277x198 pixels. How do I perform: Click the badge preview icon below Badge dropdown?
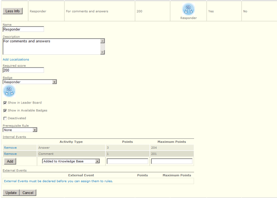9,91
